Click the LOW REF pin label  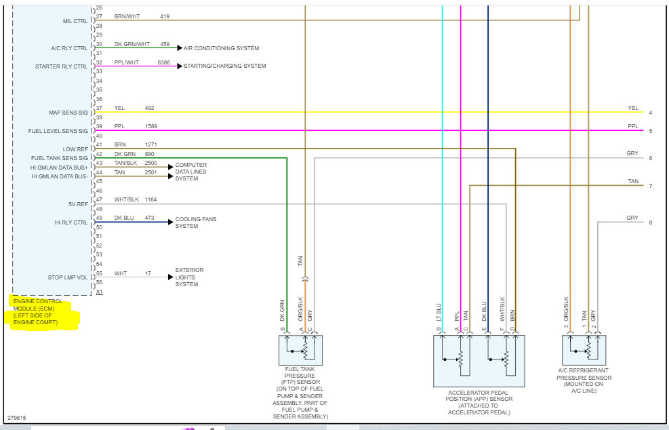click(x=75, y=149)
